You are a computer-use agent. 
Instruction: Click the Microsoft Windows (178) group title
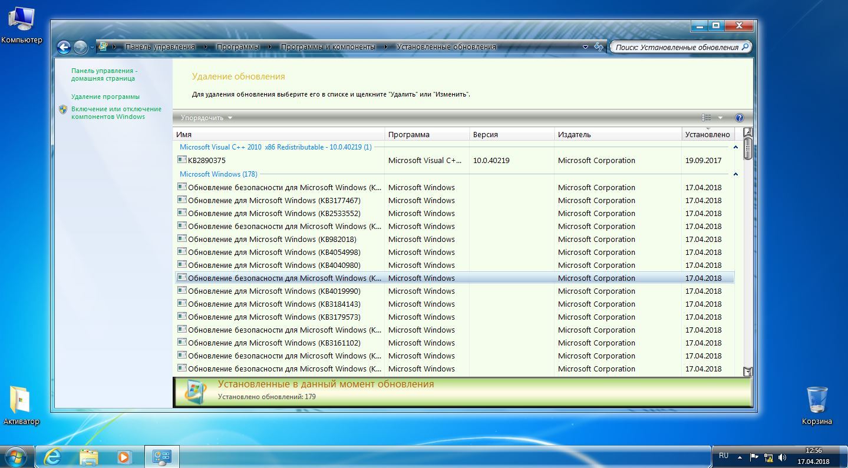(219, 174)
